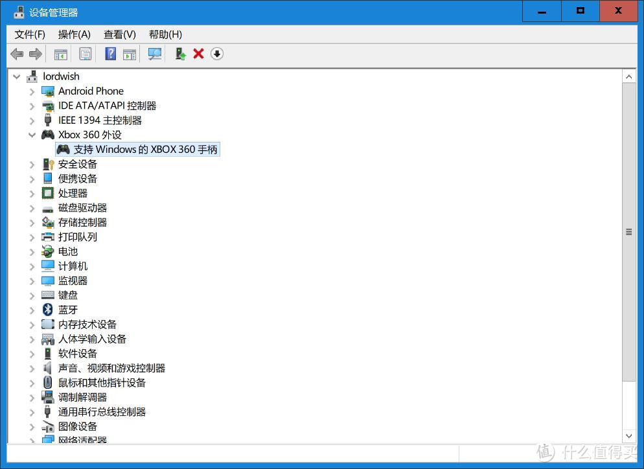
Task: Click the 声音、视频和游戏控制器 speaker icon
Action: click(x=48, y=368)
